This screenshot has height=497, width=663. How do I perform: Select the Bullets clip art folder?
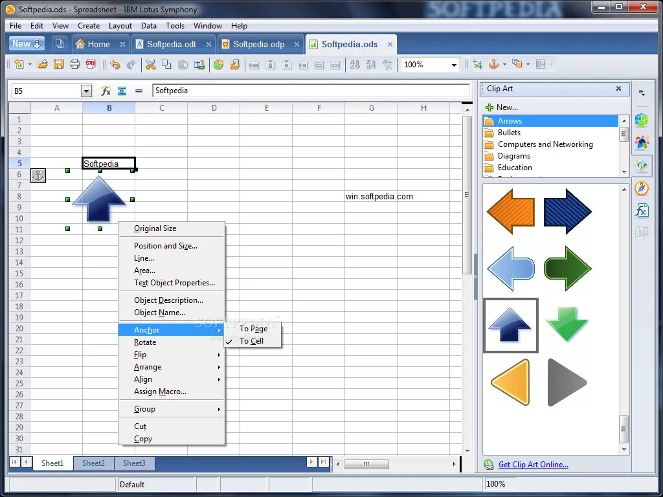point(509,133)
